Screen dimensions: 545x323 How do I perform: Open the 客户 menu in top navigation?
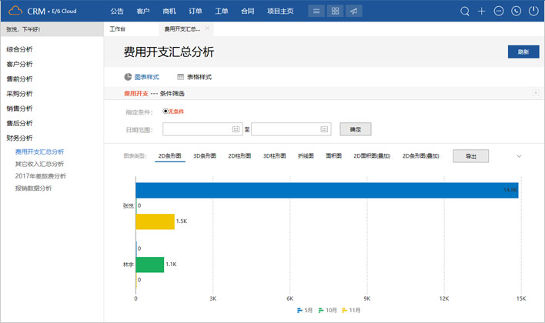click(x=142, y=12)
